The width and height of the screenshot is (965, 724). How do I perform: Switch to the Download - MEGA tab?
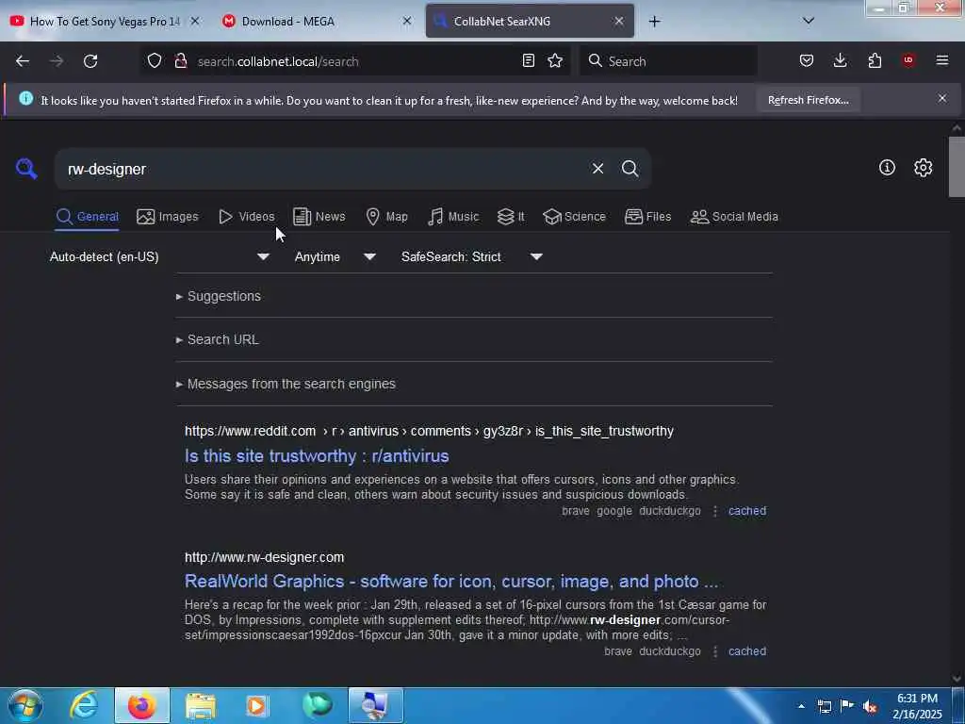(317, 21)
